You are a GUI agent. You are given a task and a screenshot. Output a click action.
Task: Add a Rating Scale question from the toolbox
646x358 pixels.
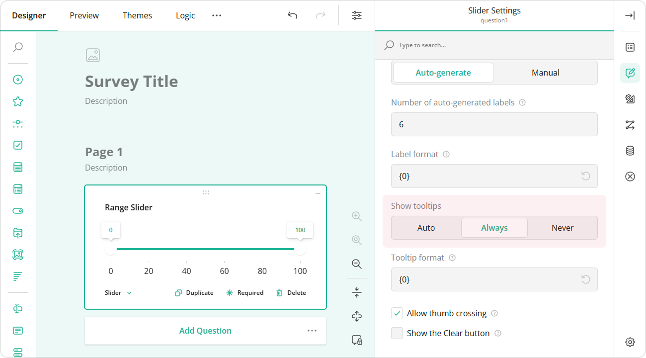(18, 101)
